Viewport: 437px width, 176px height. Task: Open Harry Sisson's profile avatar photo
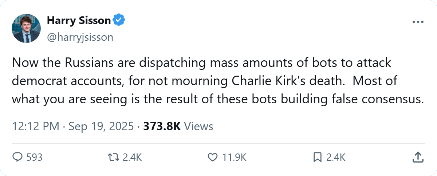[27, 28]
